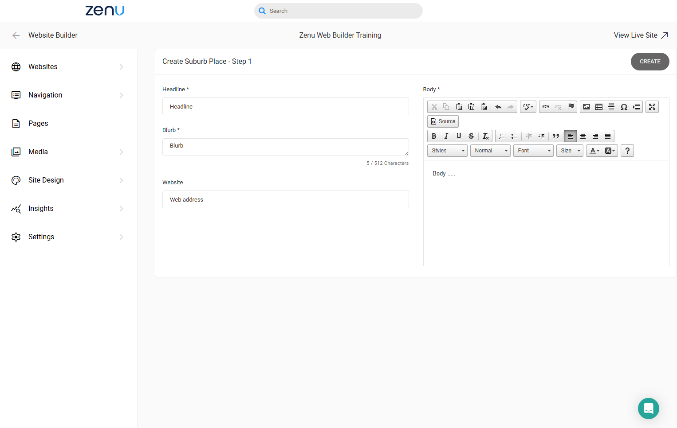This screenshot has height=428, width=677.
Task: Click the CREATE button
Action: [650, 62]
